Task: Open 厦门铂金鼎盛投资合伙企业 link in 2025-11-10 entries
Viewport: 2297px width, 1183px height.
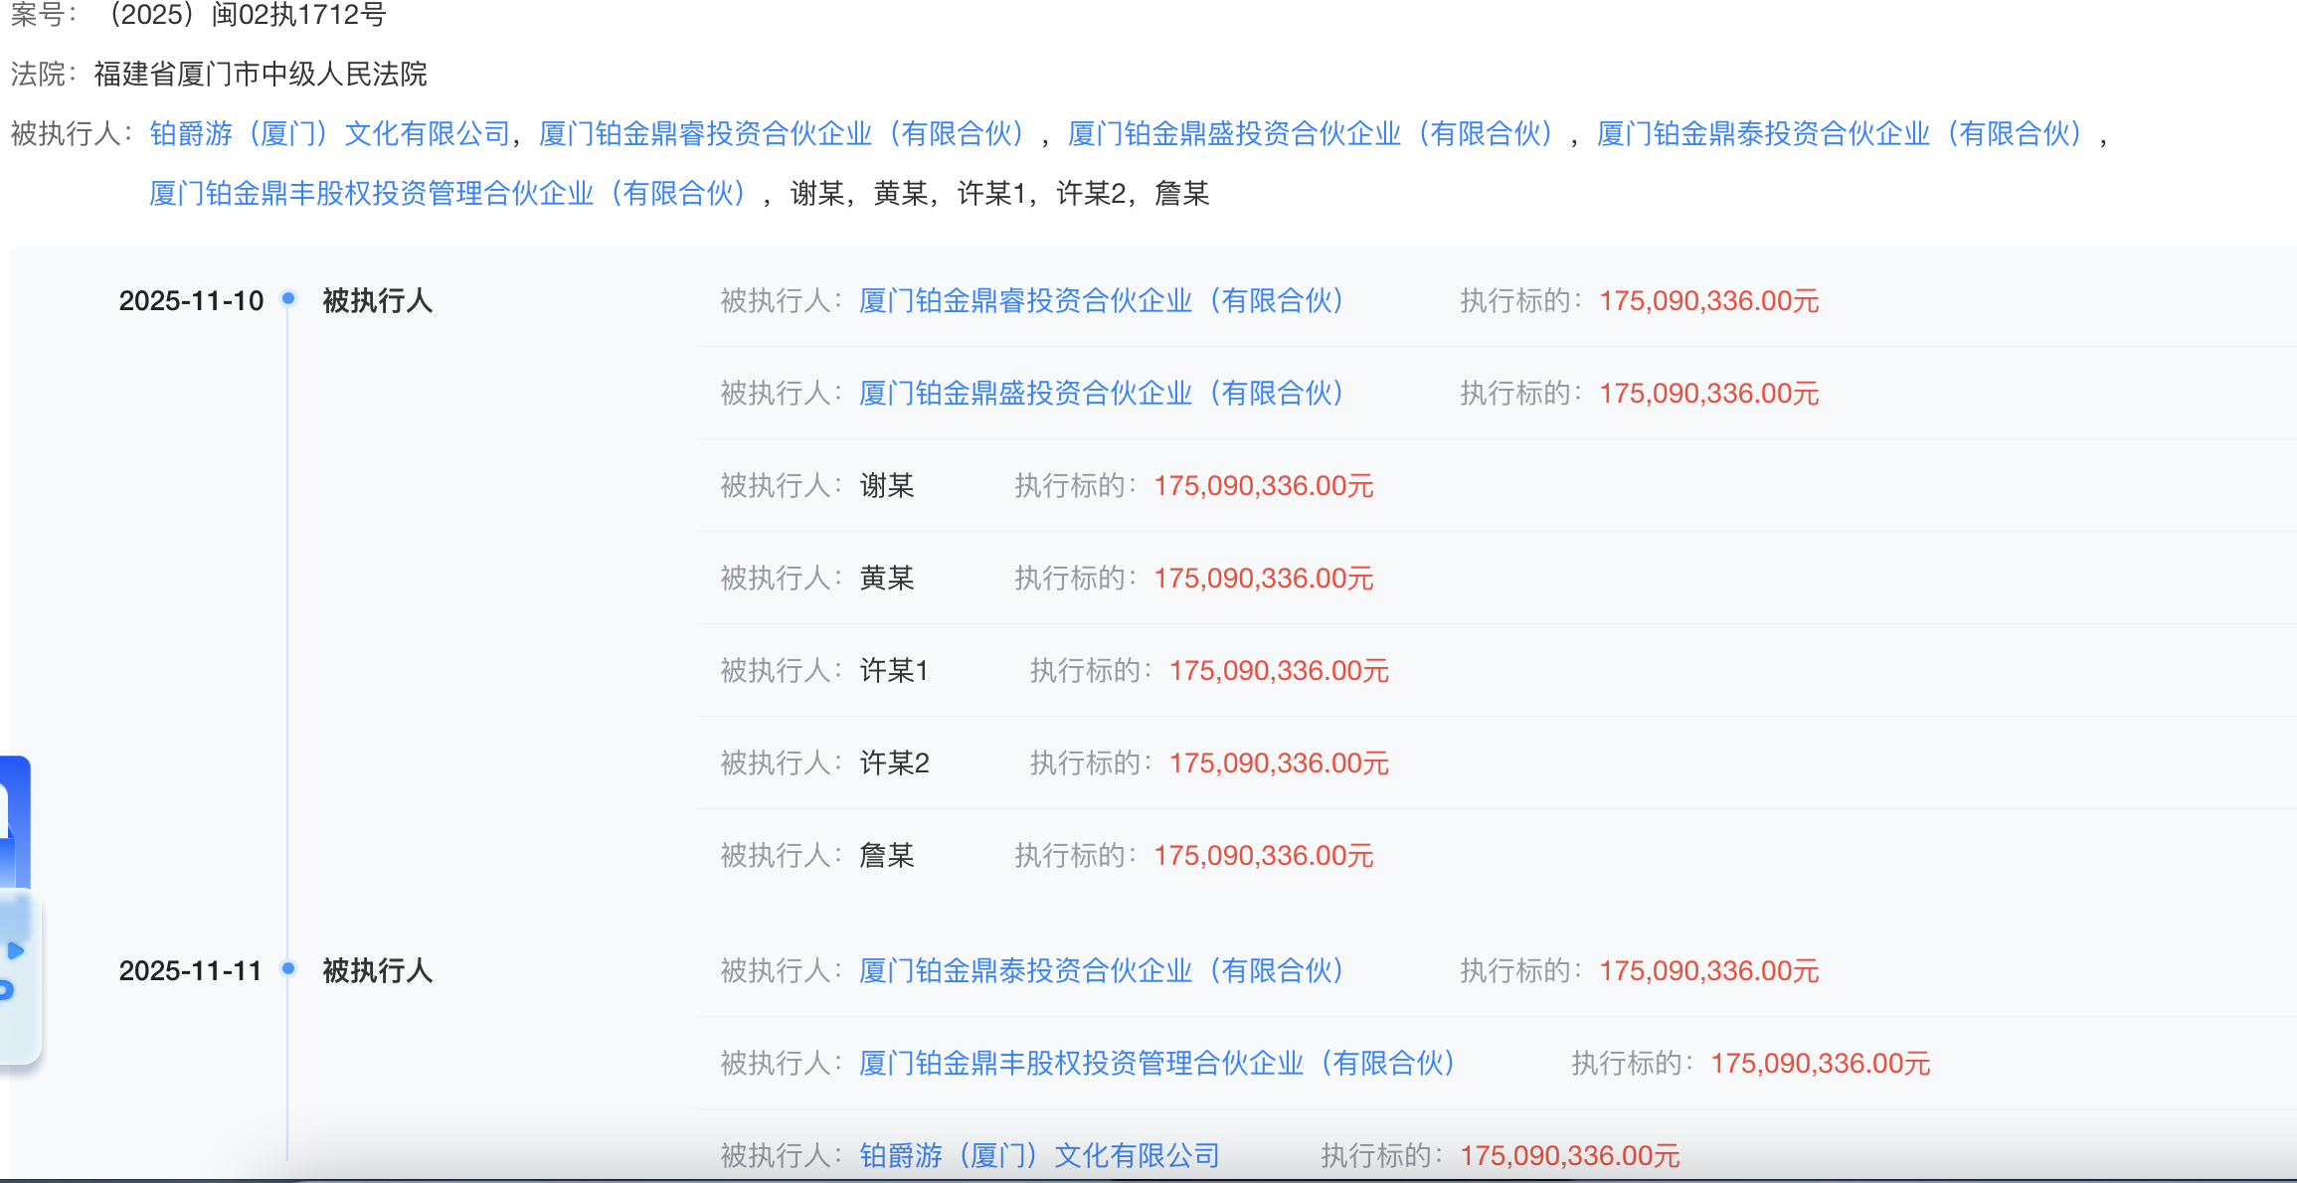Action: click(1104, 394)
